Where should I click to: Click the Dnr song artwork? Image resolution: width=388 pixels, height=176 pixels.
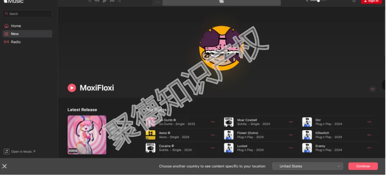[x=307, y=122]
